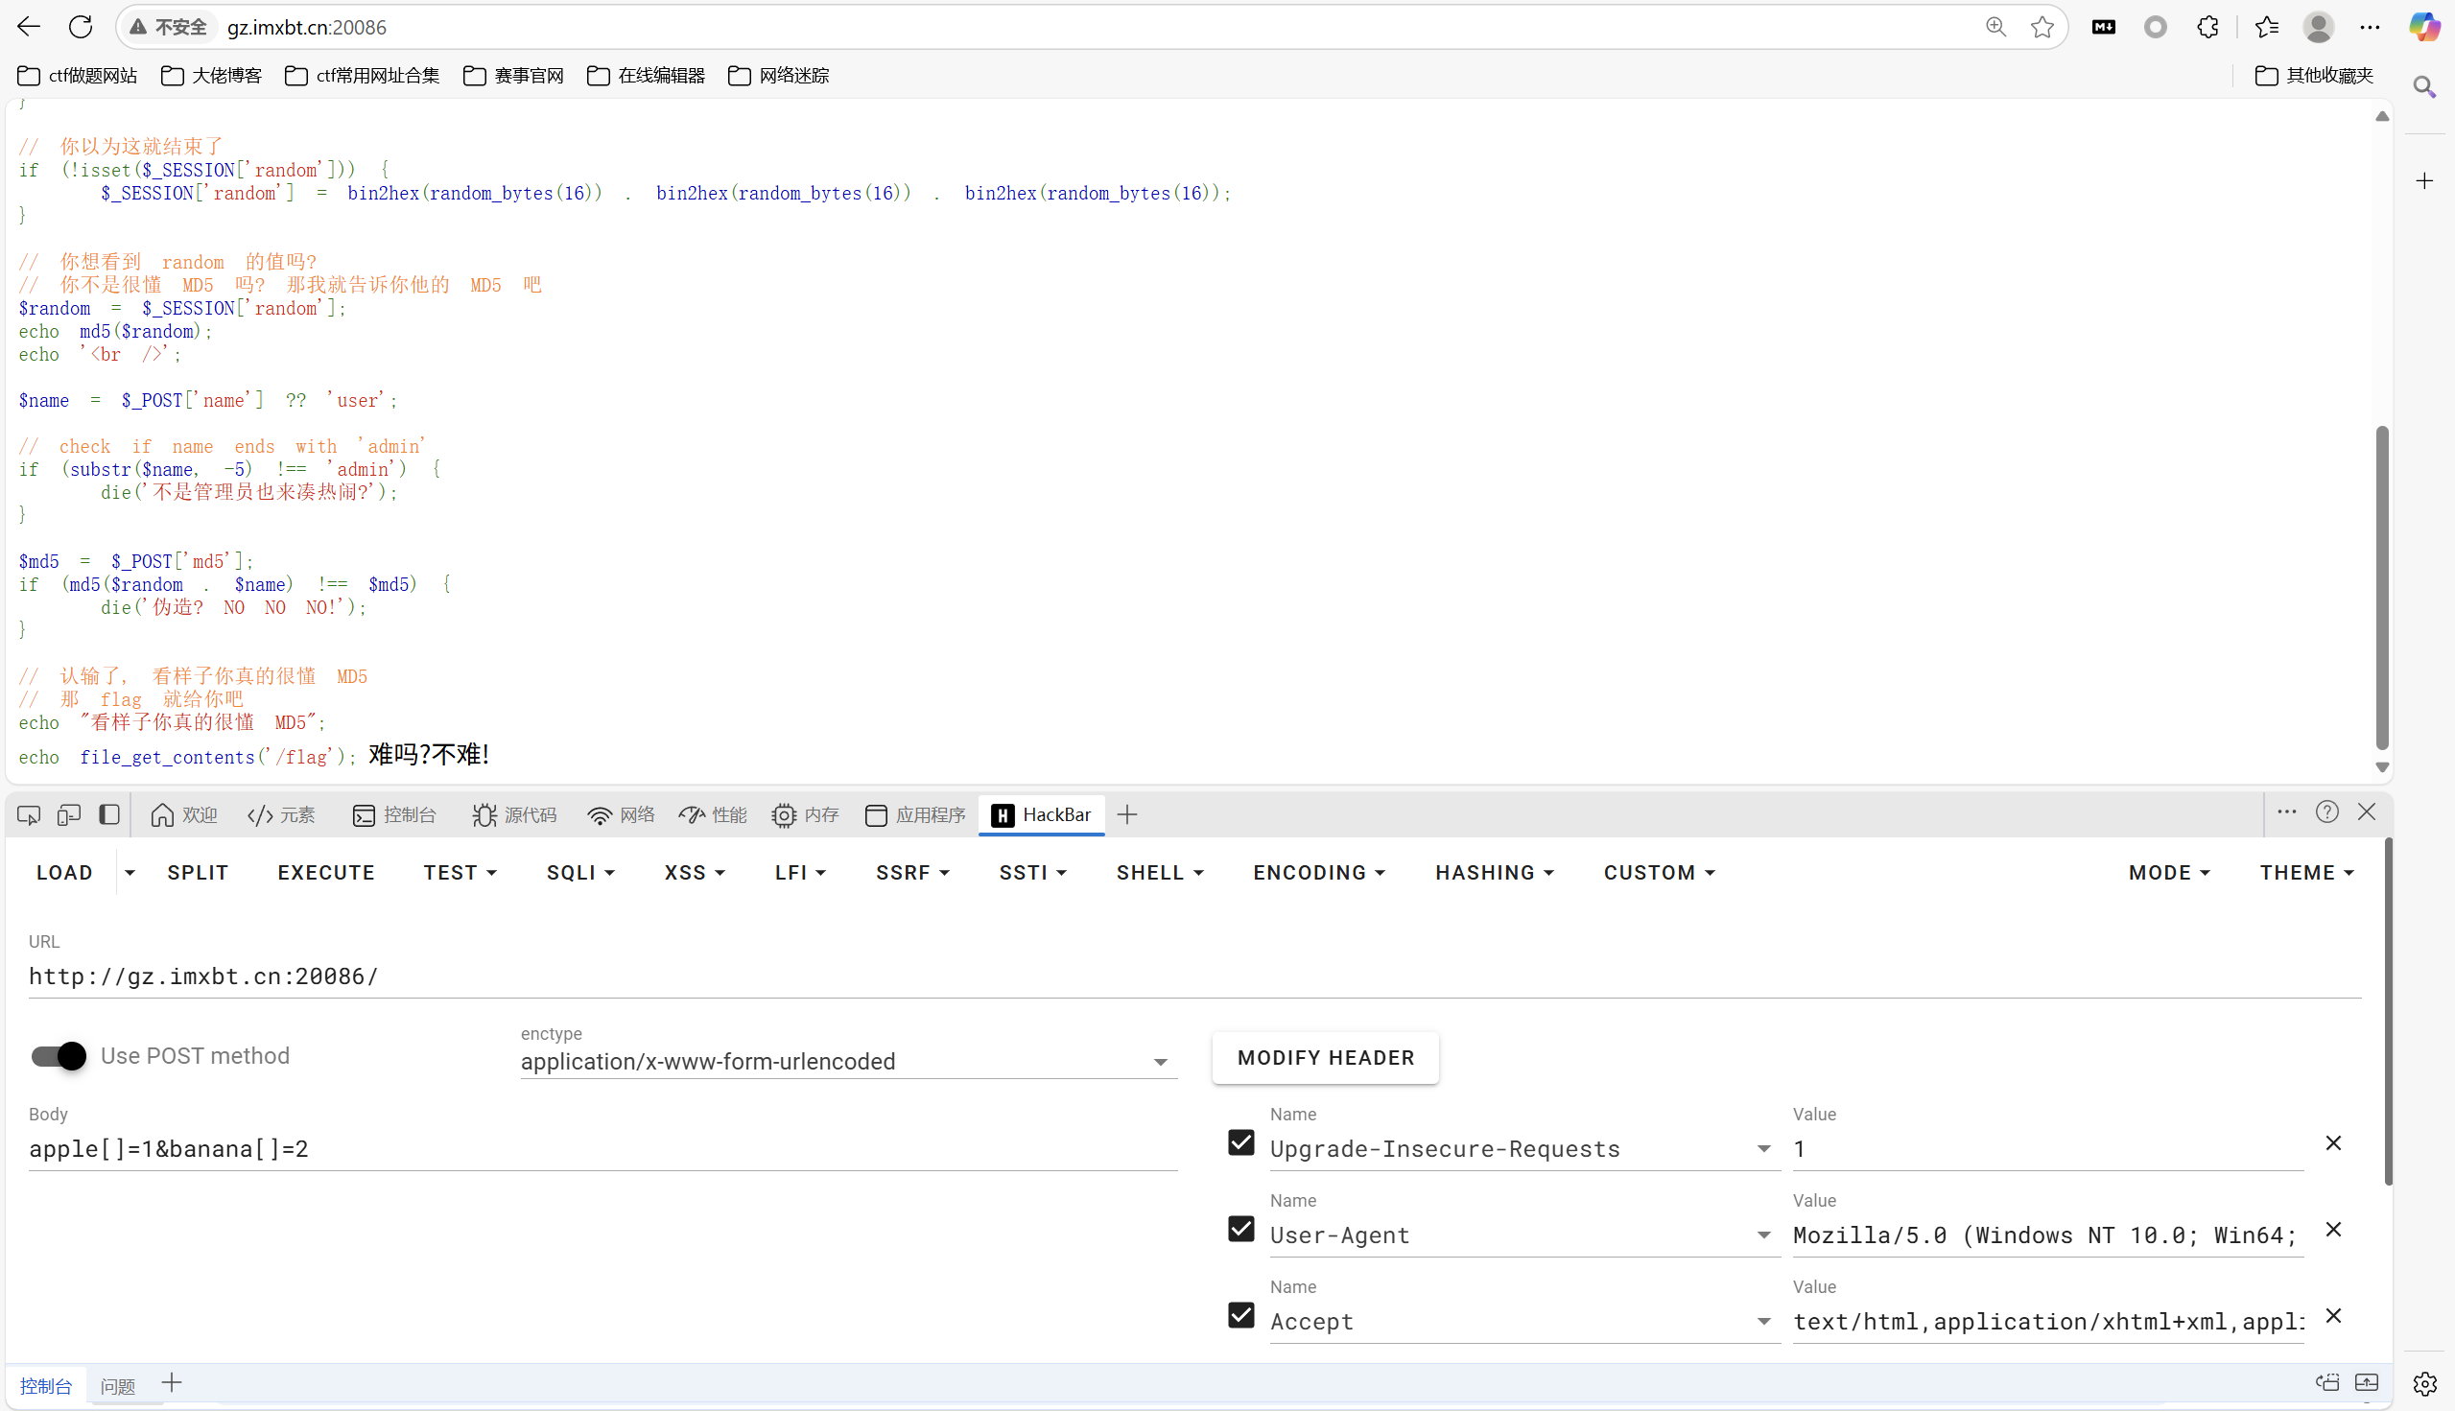2455x1411 pixels.
Task: Click the sidebar search icon
Action: [2424, 87]
